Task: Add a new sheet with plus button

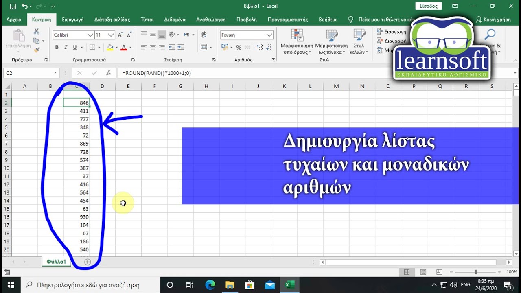Action: 88,262
